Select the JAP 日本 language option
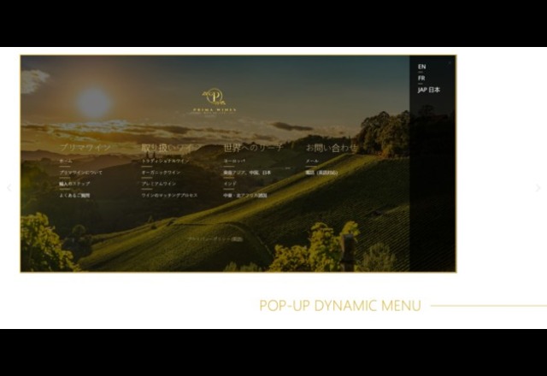547x376 pixels. click(429, 90)
